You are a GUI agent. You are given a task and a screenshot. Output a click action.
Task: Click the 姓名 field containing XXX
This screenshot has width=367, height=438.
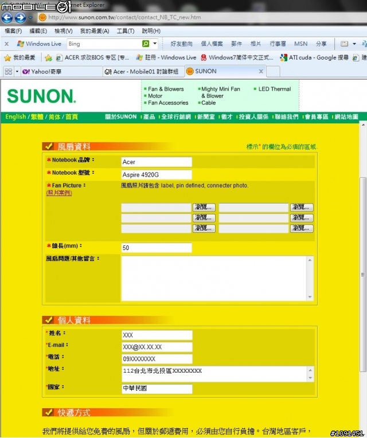pos(157,335)
